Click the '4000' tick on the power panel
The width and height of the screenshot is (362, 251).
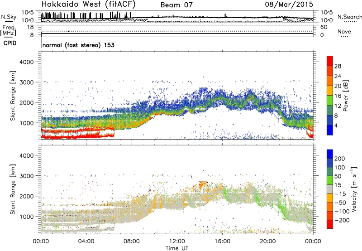coord(26,62)
